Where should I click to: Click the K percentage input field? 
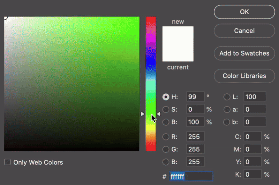252,174
